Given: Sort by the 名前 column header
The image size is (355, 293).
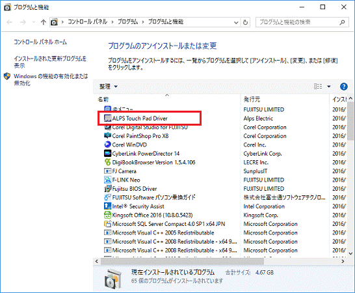Looking at the screenshot, I should 103,100.
